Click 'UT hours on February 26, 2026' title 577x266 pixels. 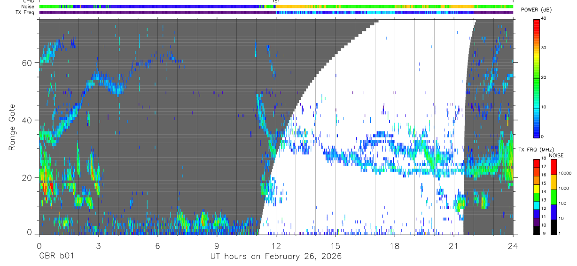pos(276,257)
